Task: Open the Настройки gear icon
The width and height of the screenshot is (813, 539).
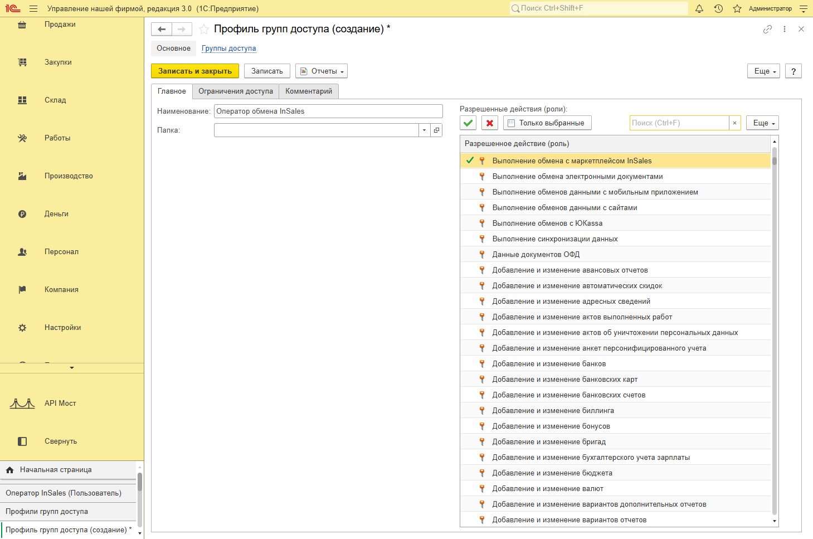Action: [22, 328]
